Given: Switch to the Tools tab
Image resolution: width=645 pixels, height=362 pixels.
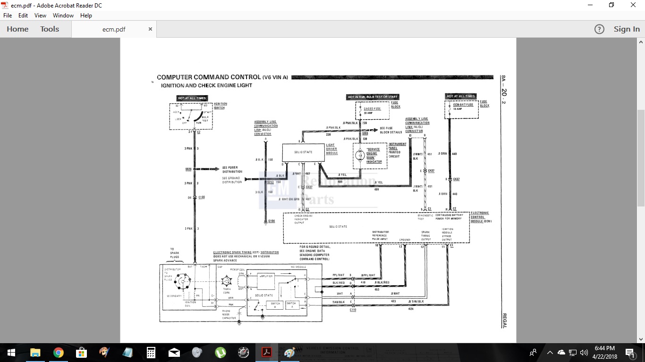Looking at the screenshot, I should (50, 29).
